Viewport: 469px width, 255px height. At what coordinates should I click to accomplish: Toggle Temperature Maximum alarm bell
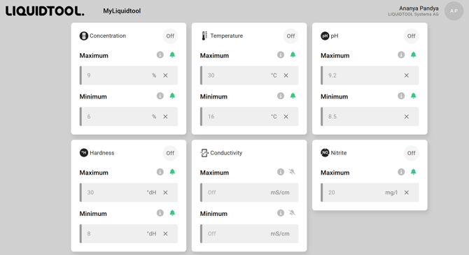pos(293,54)
